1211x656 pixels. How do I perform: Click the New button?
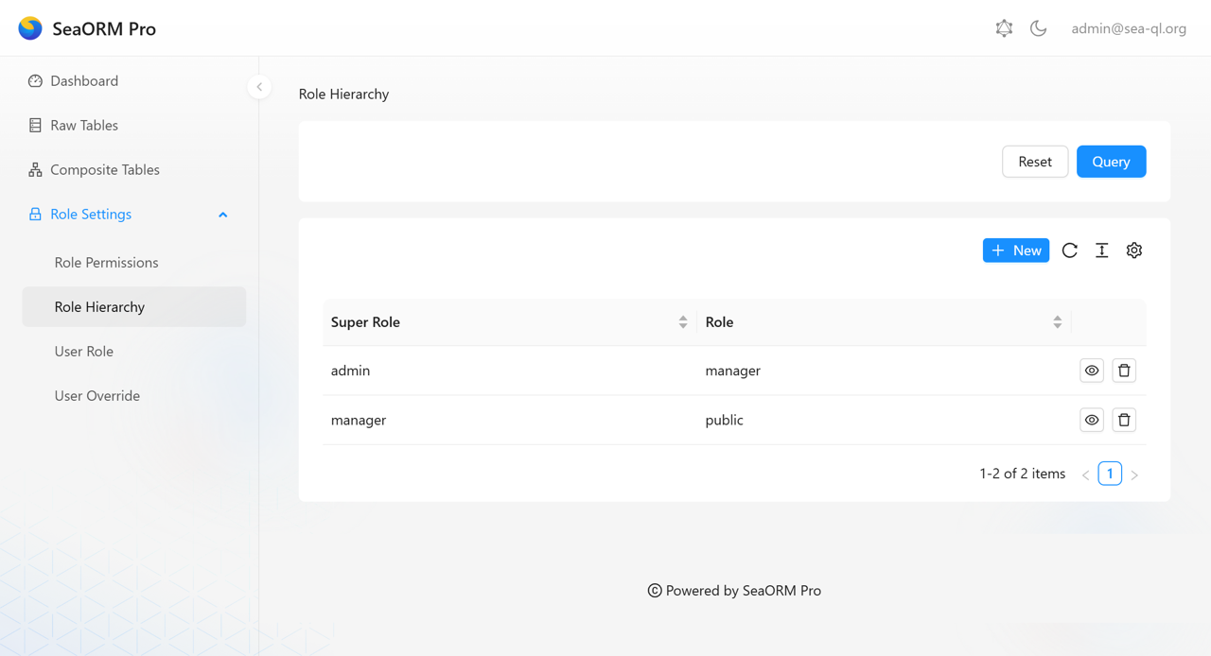pos(1015,250)
